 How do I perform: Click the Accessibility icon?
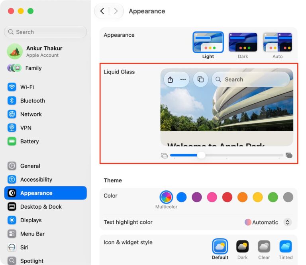pyautogui.click(x=12, y=180)
